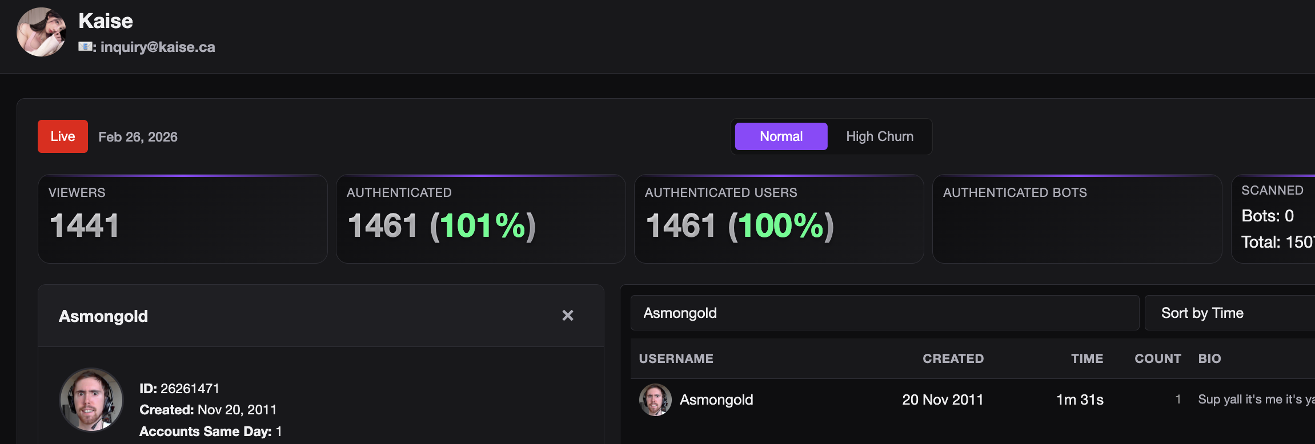Sort table by the Username column header
The image size is (1315, 444).
[x=676, y=358]
